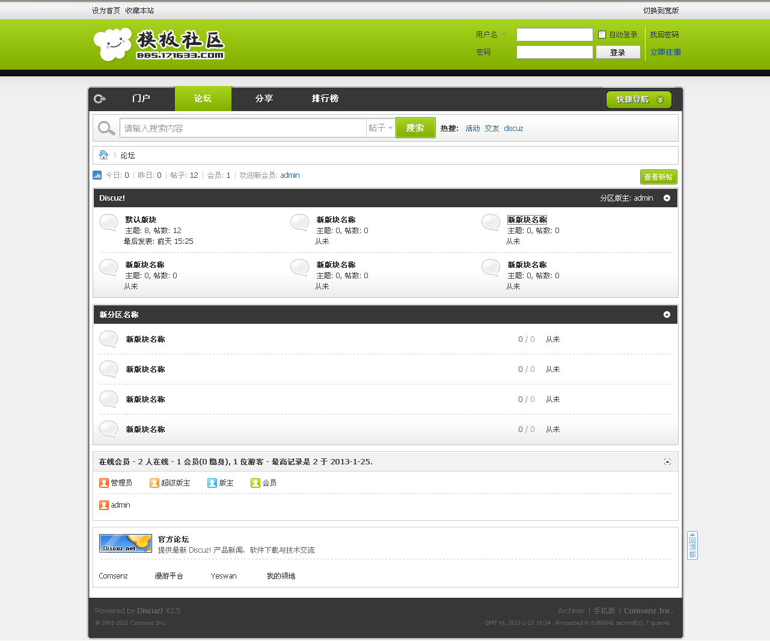Open the 在线会员 heading link
Screen dimensions: 770x641
click(114, 462)
